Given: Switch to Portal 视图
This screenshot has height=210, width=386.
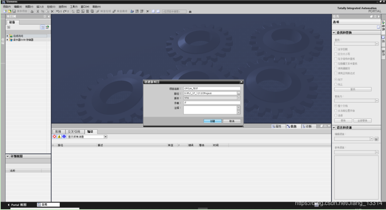Looking at the screenshot, I should (17, 205).
